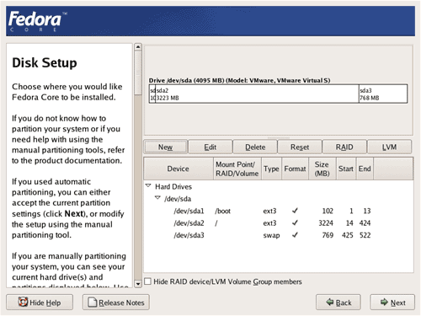Click the End column header
Screen dimensions: 421x316
(x=365, y=169)
